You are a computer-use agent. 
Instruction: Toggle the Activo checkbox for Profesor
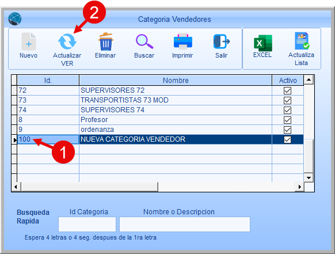pyautogui.click(x=287, y=120)
